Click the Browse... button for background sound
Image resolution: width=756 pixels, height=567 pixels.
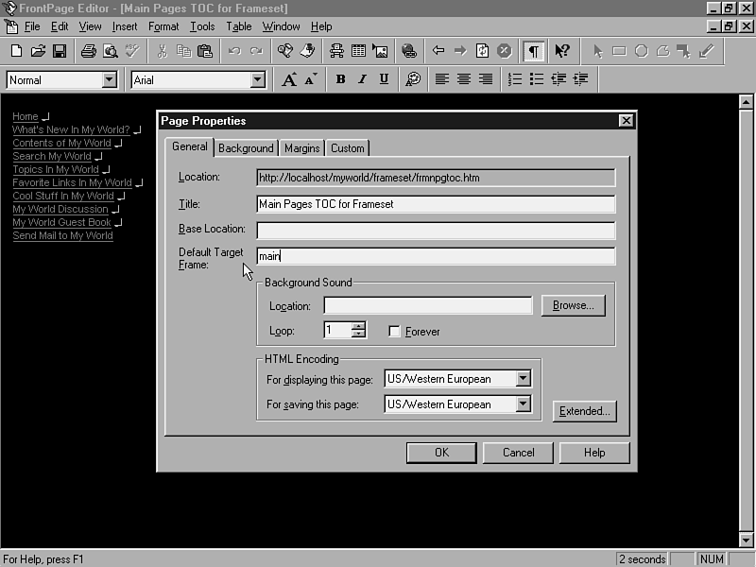(x=573, y=305)
